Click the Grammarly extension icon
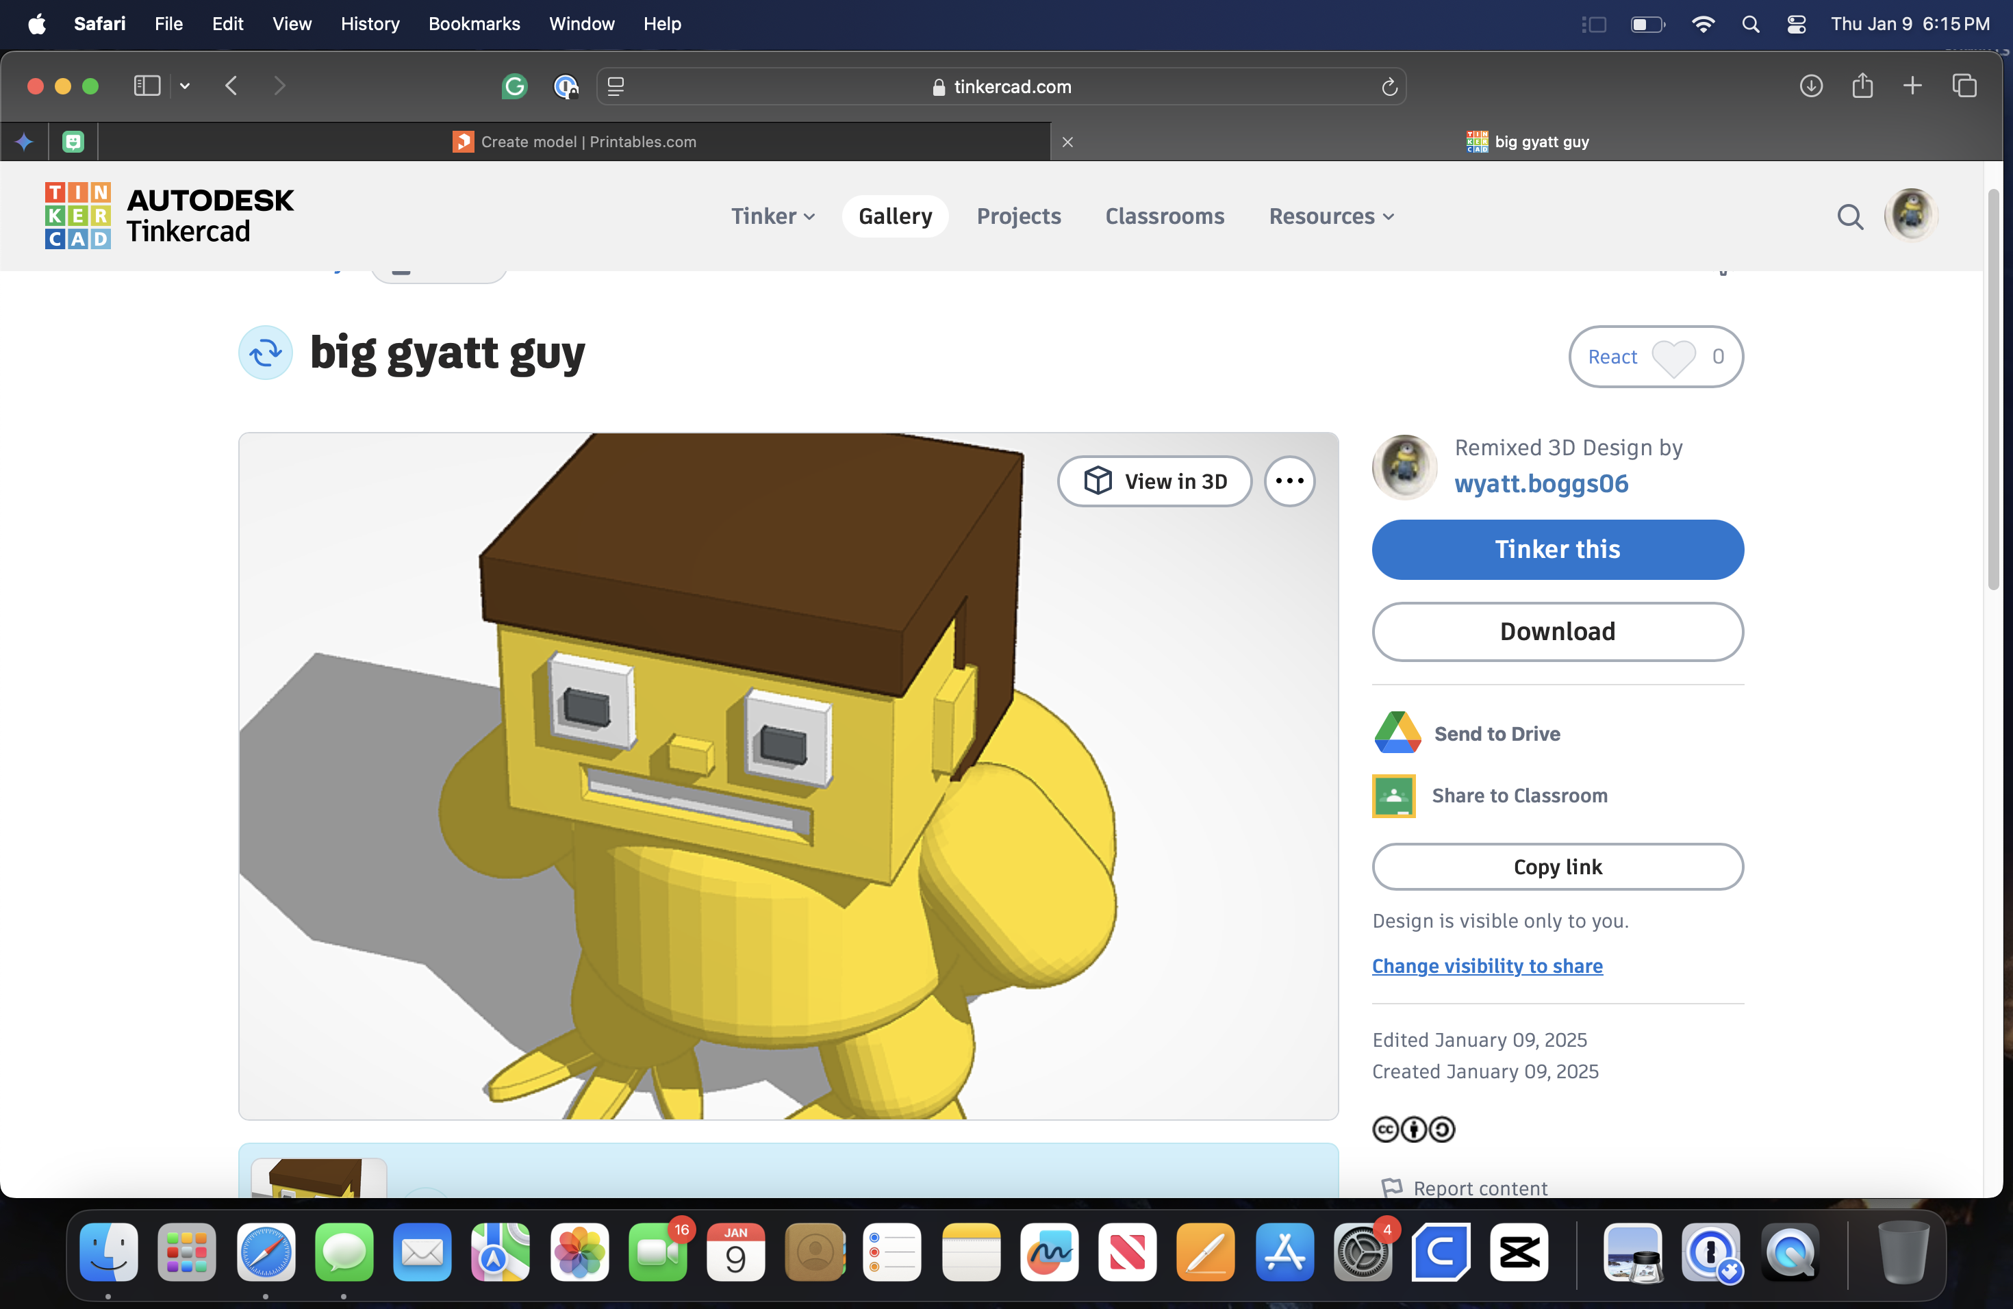 tap(514, 86)
